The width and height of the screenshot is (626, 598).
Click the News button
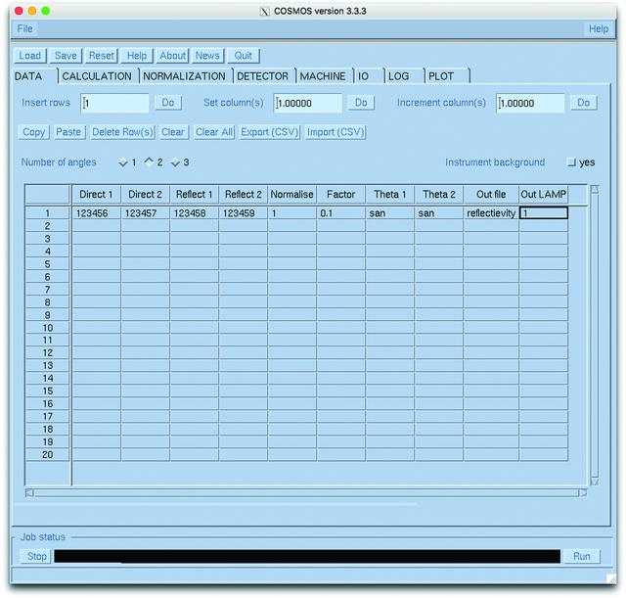[207, 56]
